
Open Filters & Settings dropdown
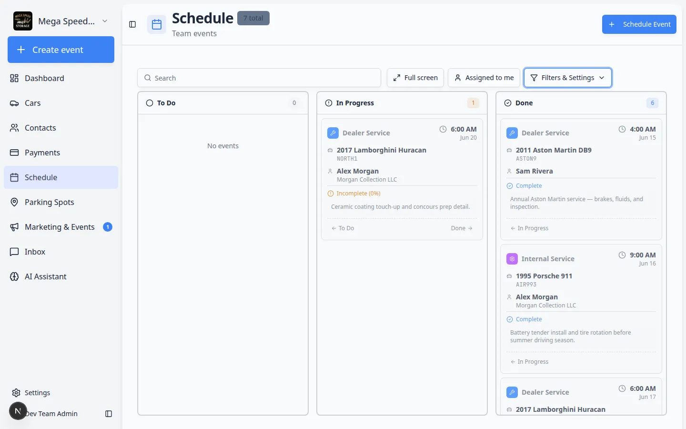(x=568, y=78)
